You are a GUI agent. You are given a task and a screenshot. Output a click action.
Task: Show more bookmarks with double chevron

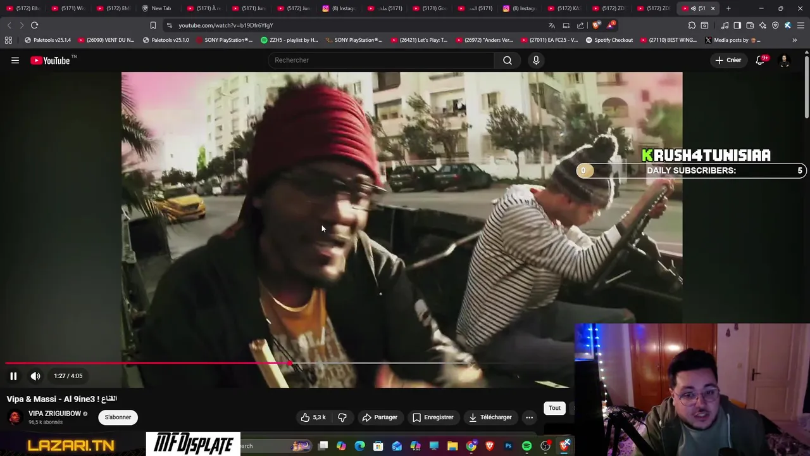pyautogui.click(x=795, y=40)
